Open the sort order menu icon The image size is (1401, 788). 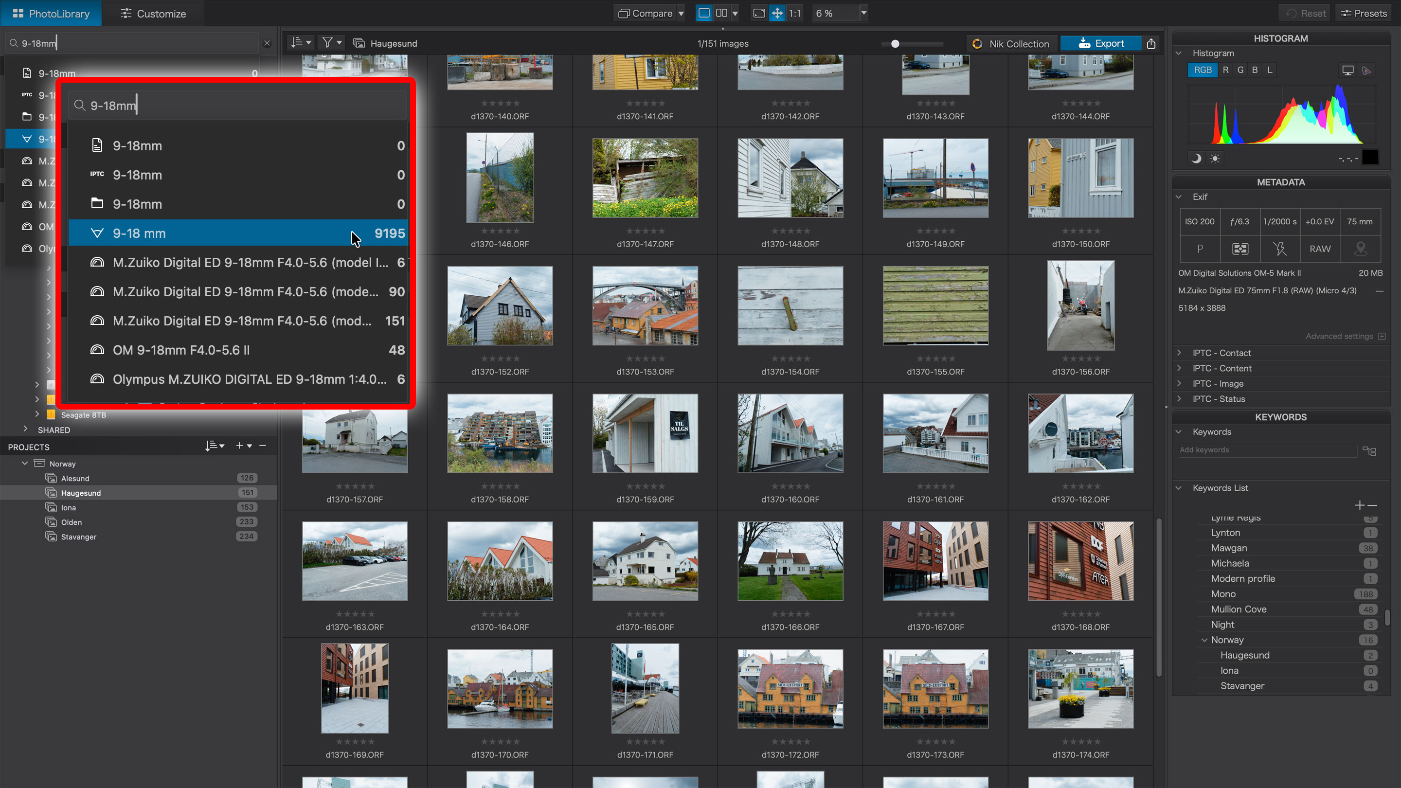tap(300, 43)
